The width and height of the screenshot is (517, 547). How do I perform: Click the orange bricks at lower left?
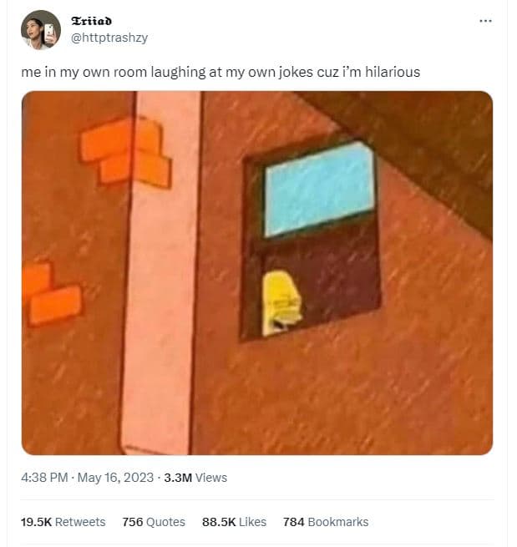pyautogui.click(x=52, y=294)
